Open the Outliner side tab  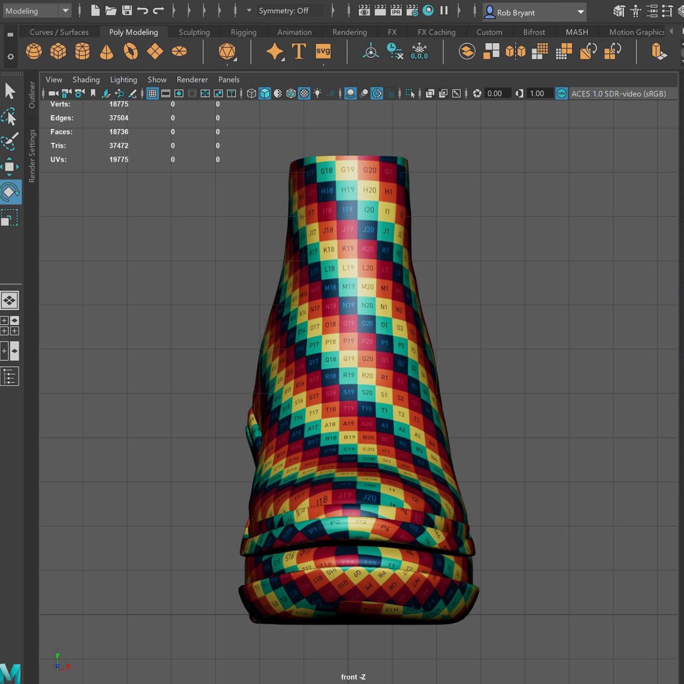click(x=32, y=95)
